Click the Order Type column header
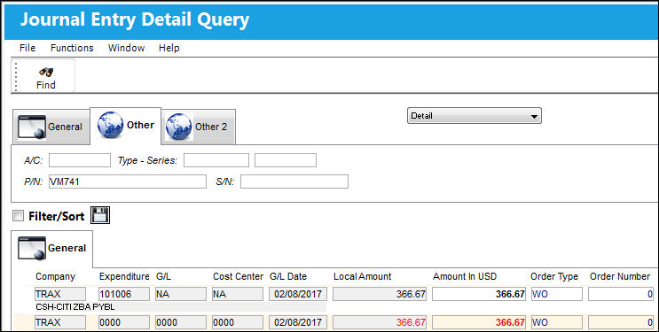The height and width of the screenshot is (332, 659). coord(554,276)
